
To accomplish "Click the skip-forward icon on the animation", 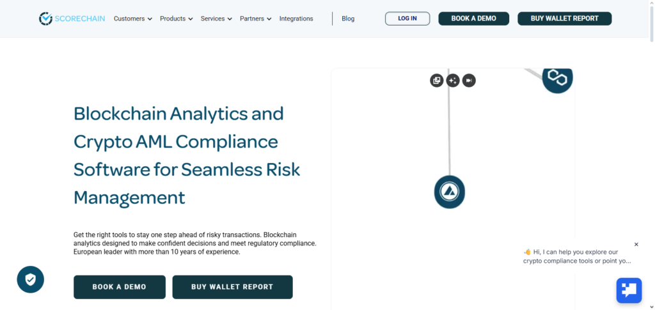I will [469, 81].
